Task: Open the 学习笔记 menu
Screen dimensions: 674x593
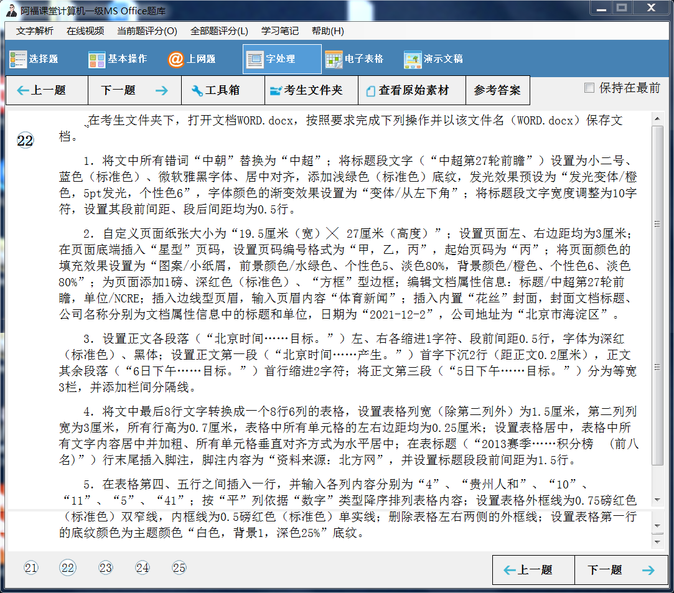Action: pyautogui.click(x=279, y=31)
